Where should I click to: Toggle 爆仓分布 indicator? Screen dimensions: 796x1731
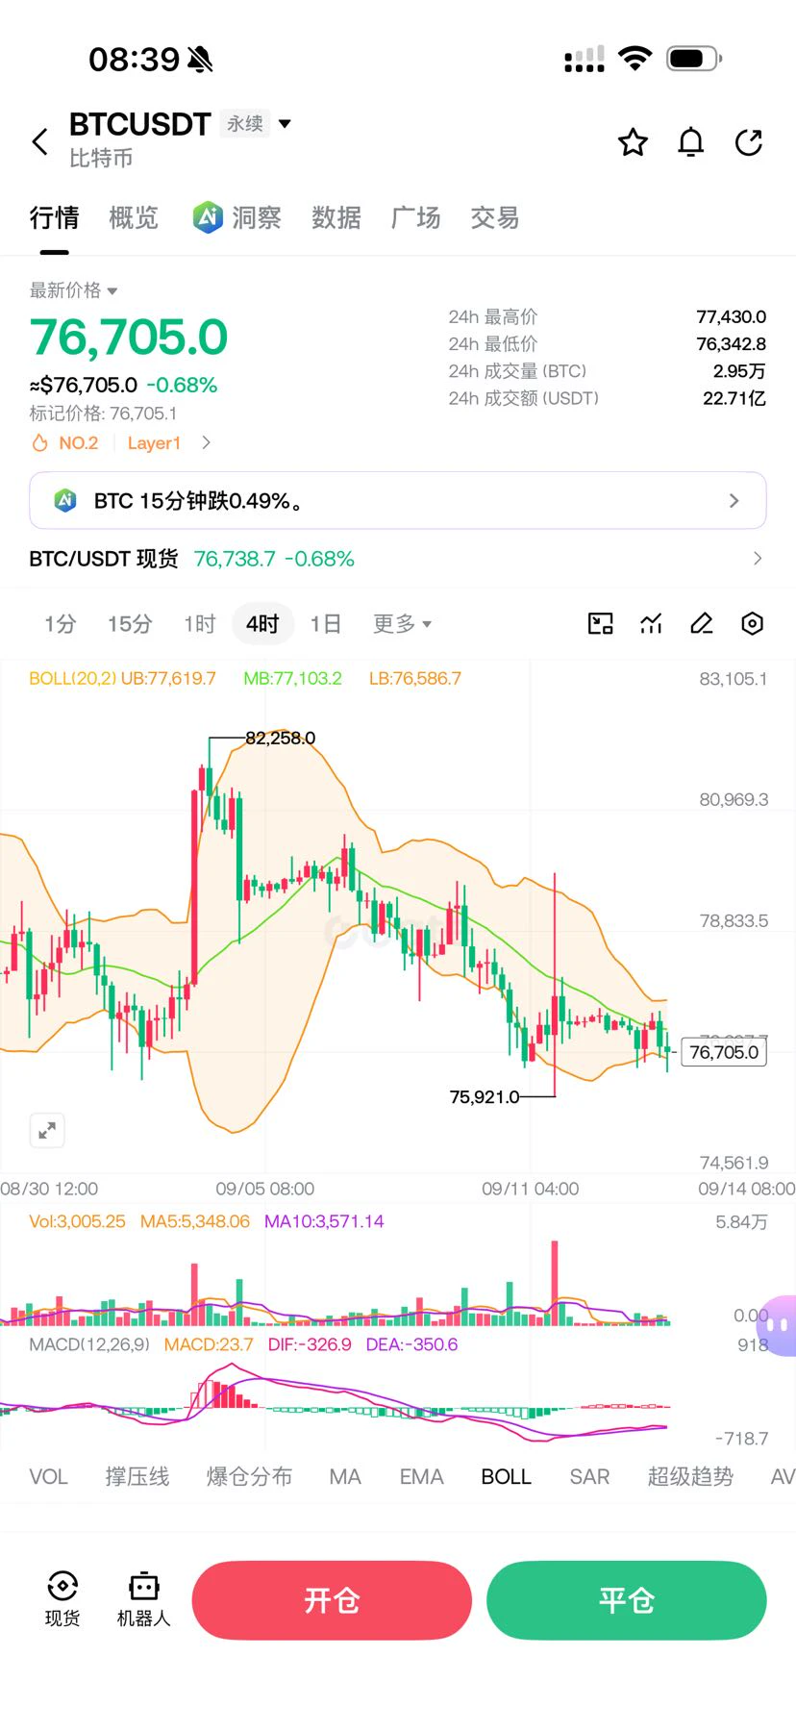[249, 1477]
